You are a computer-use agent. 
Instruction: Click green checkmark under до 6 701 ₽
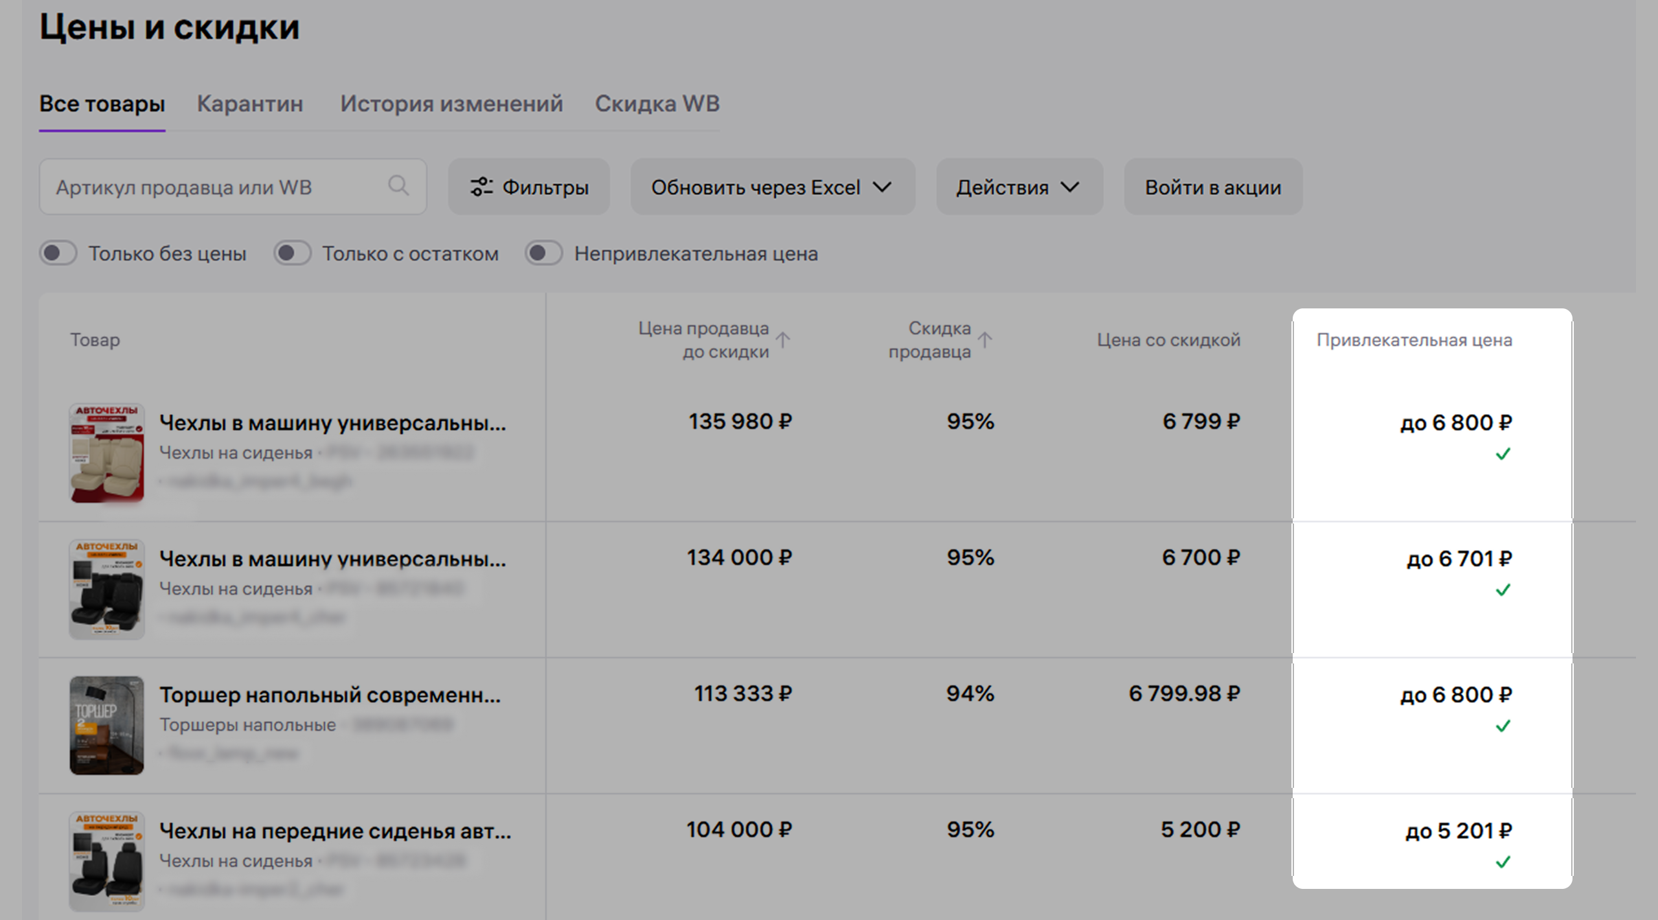(1503, 590)
